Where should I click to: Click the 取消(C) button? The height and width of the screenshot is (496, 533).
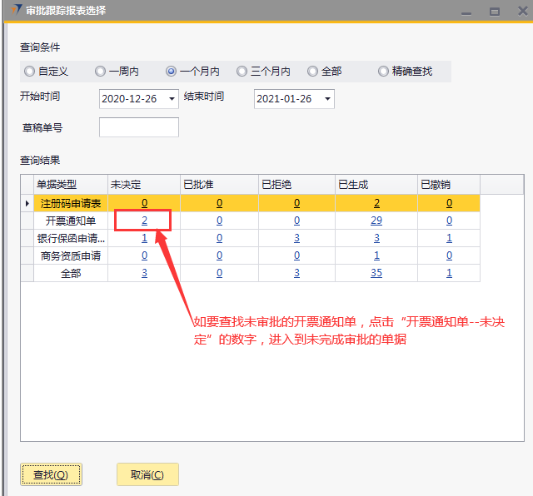[147, 474]
